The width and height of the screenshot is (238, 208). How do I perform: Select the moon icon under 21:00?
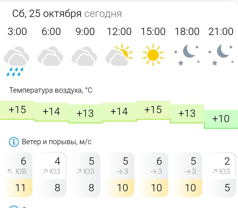tap(222, 54)
